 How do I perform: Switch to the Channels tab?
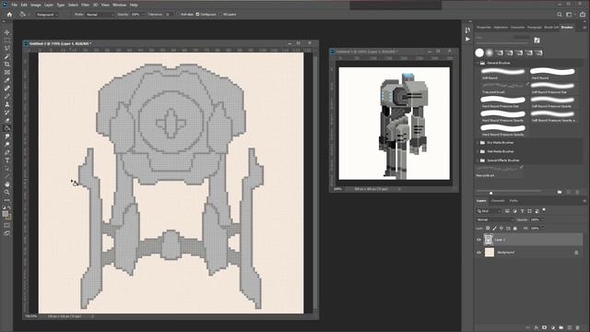click(498, 201)
